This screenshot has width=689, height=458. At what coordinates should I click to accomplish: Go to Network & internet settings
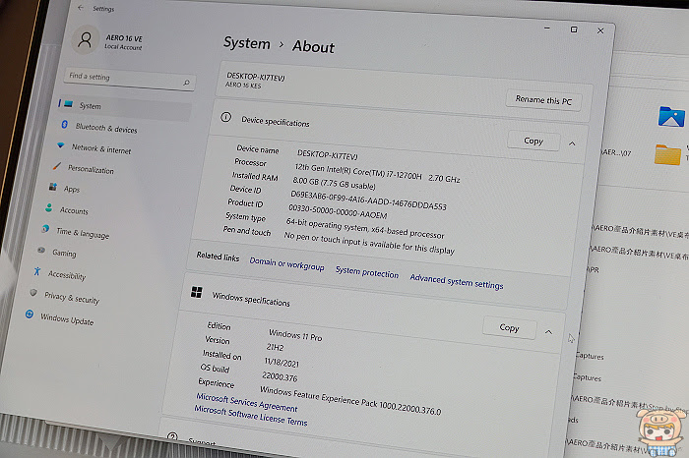(101, 148)
